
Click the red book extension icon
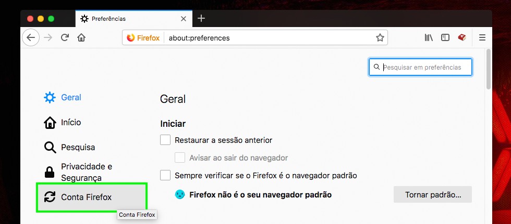pyautogui.click(x=461, y=37)
